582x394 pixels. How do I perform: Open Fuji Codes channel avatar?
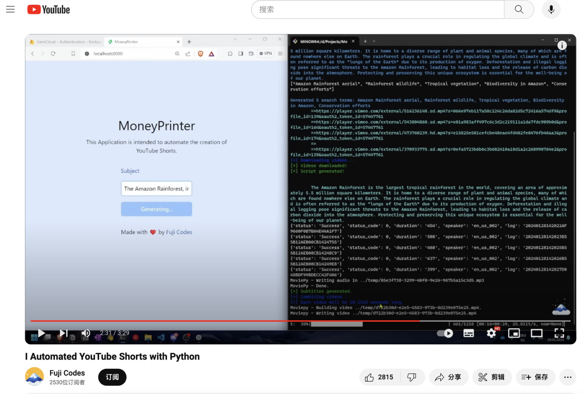point(34,377)
